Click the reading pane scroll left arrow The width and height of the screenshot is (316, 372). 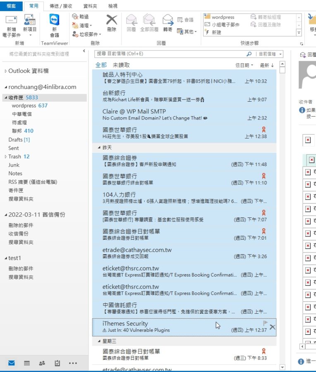coord(302,347)
